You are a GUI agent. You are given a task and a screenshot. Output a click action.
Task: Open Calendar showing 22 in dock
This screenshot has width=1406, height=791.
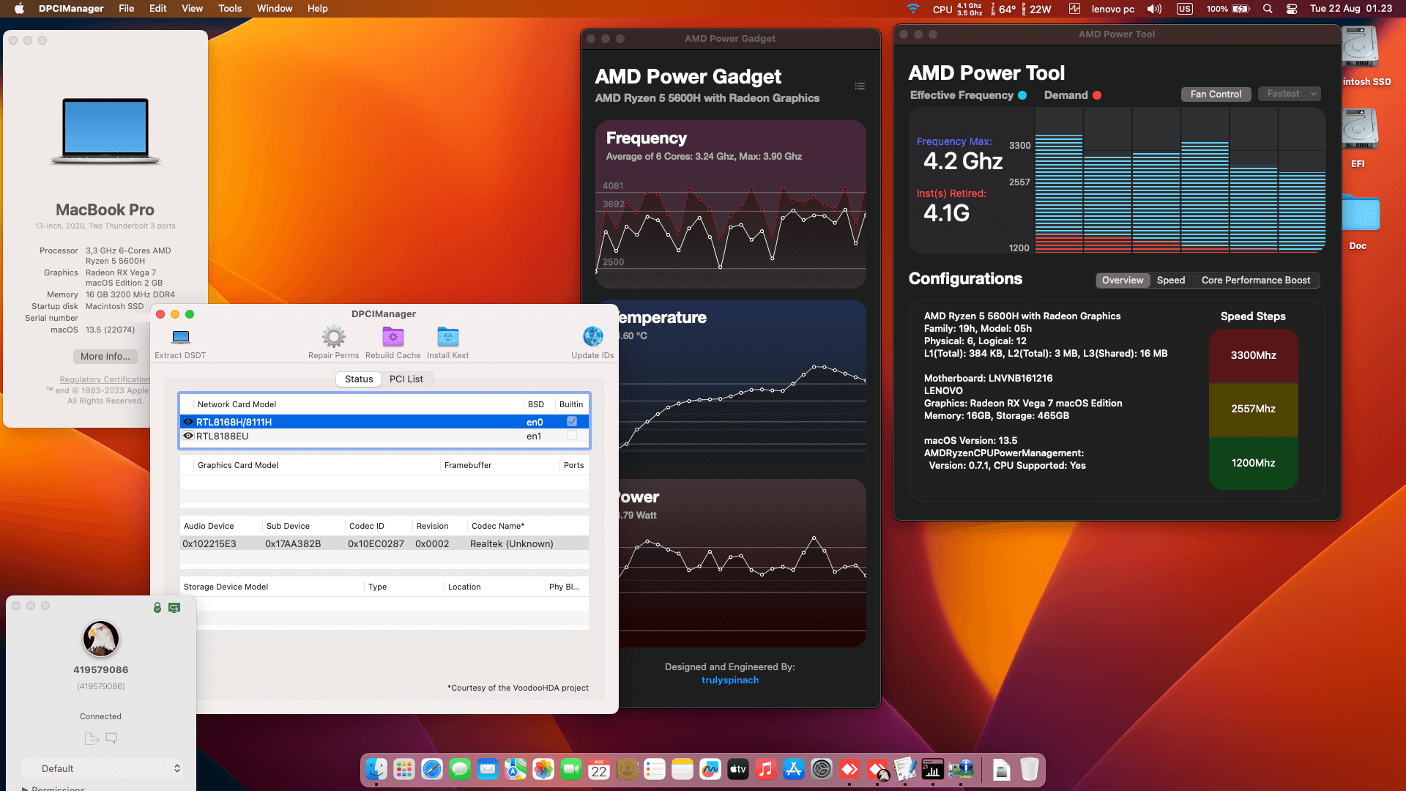(599, 770)
